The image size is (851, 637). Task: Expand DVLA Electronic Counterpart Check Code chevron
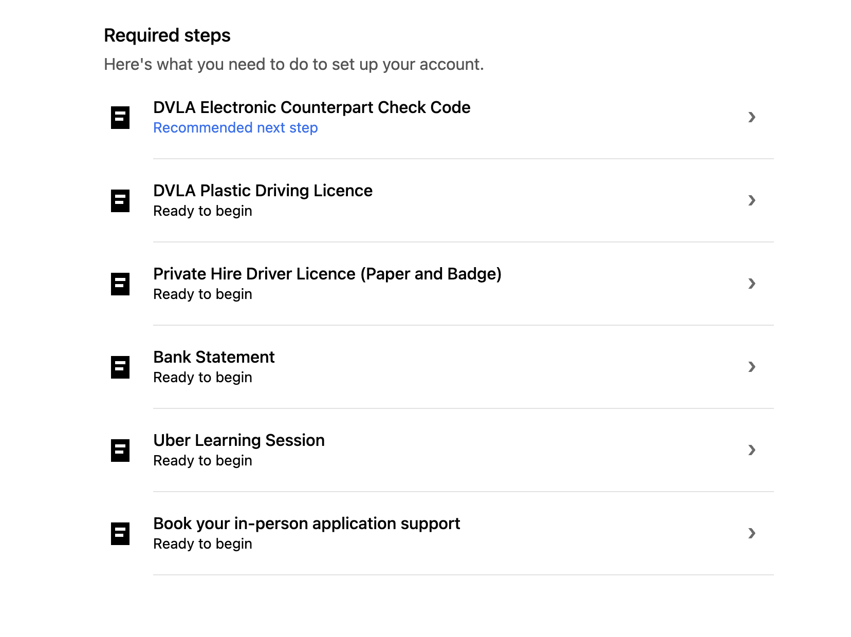click(752, 117)
